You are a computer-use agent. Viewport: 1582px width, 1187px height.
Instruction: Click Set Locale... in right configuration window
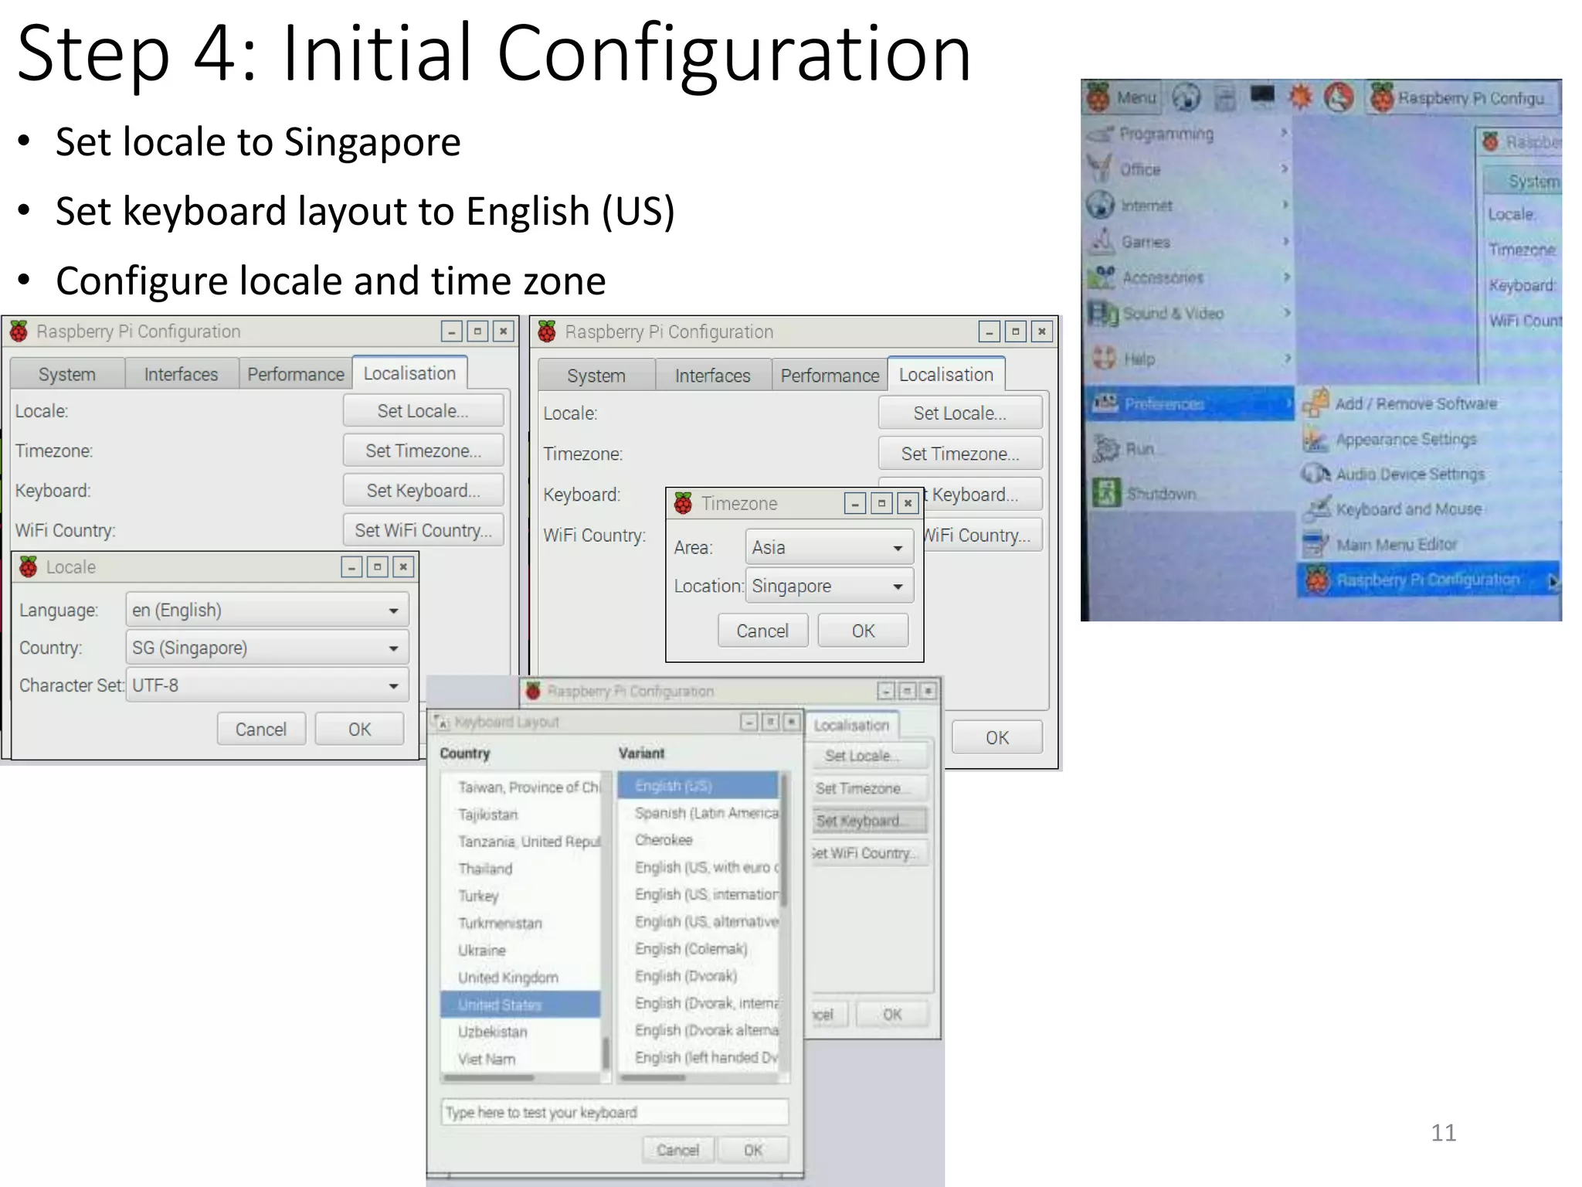[960, 413]
